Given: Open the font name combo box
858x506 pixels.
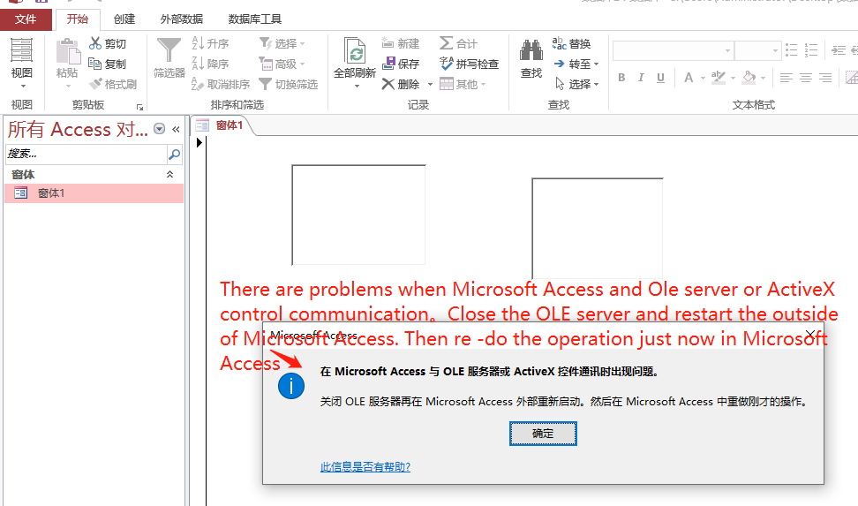Looking at the screenshot, I should [674, 50].
